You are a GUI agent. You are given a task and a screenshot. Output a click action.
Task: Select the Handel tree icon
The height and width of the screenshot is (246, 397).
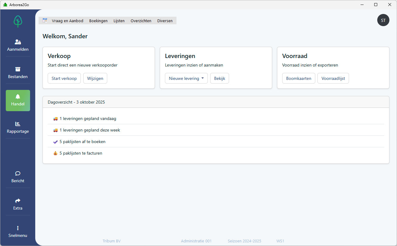(18, 97)
